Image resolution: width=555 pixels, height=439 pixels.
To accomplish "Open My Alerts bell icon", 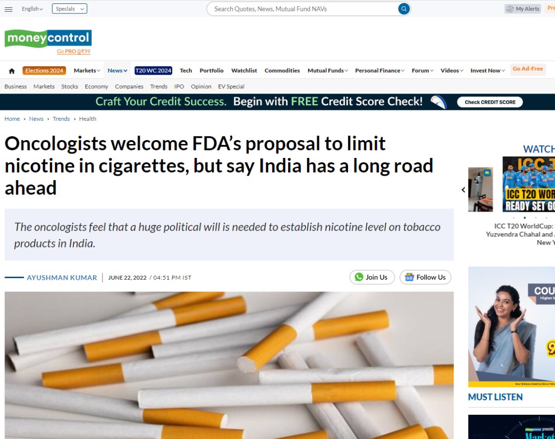I will [509, 9].
